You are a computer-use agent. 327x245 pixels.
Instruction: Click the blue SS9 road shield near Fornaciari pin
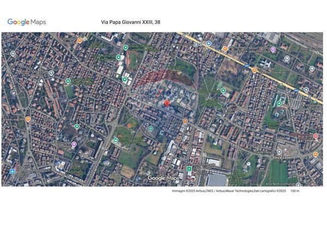(247, 66)
